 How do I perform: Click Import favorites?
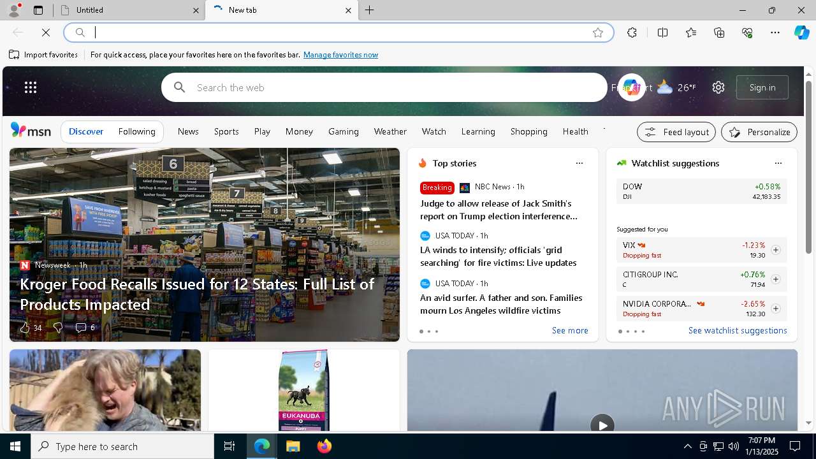44,55
